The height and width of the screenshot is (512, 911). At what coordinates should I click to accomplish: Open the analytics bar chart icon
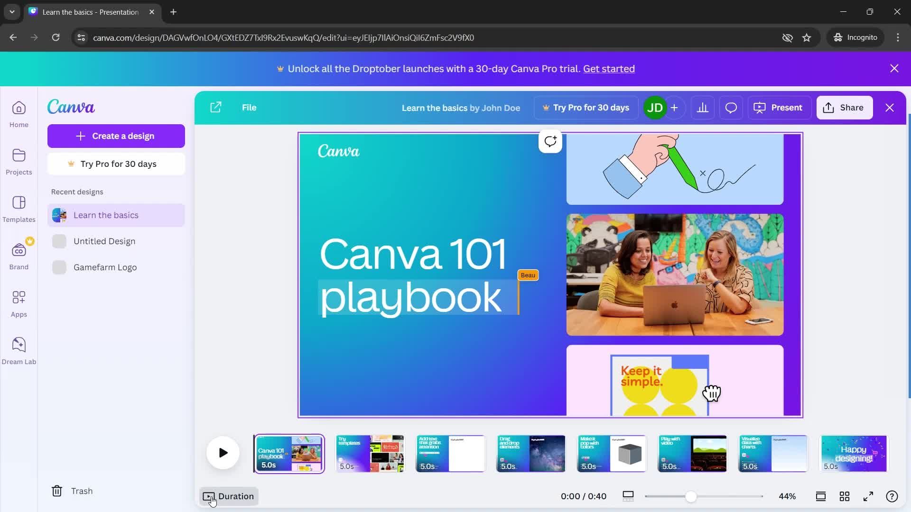(703, 108)
